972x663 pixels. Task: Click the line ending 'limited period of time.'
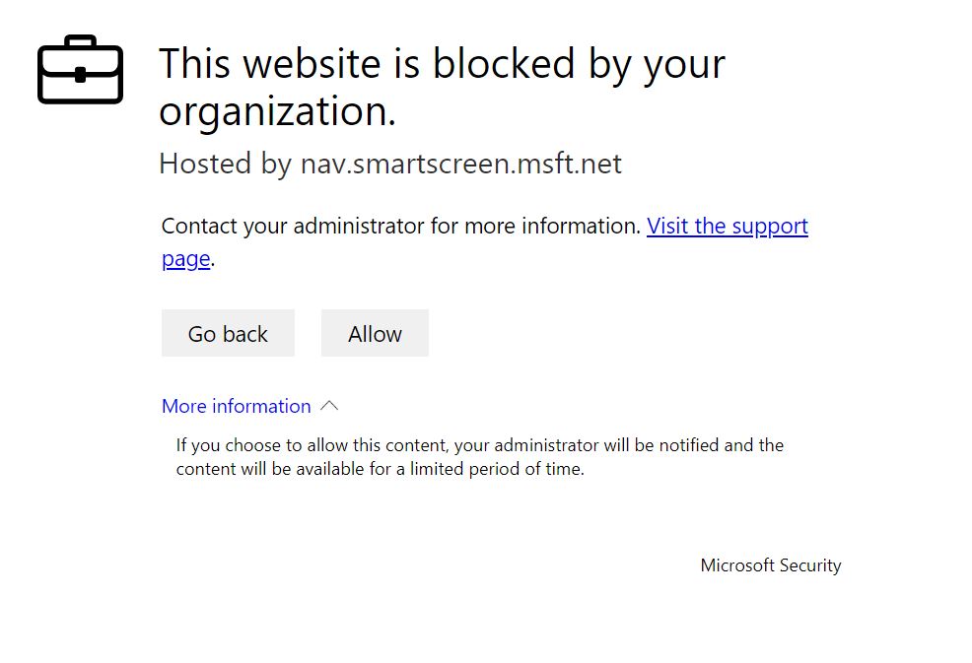[380, 469]
